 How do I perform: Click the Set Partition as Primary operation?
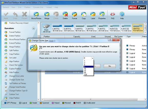click(18, 83)
